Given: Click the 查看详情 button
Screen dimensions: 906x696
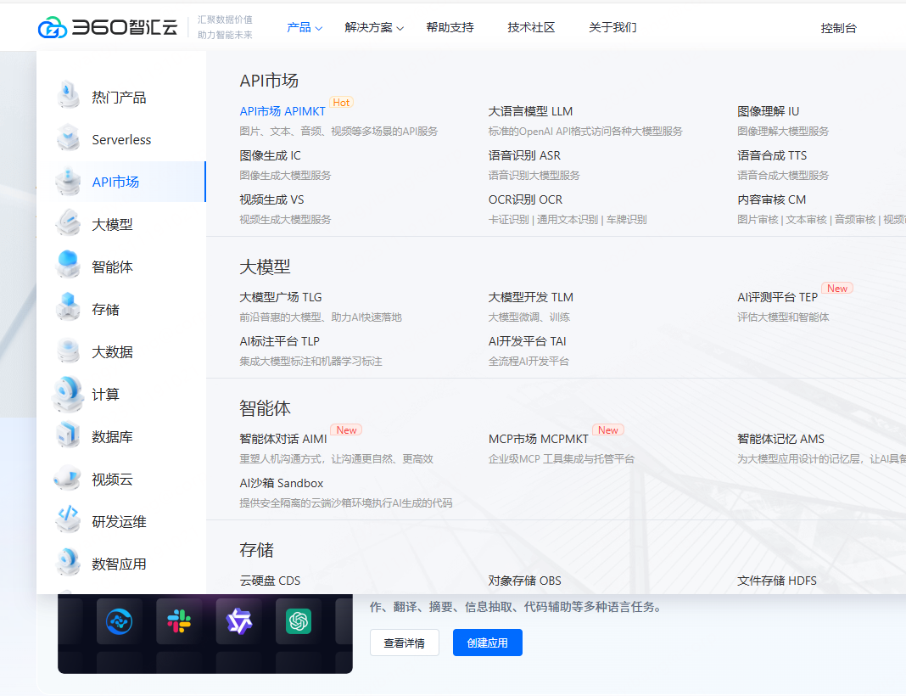Looking at the screenshot, I should pyautogui.click(x=405, y=643).
